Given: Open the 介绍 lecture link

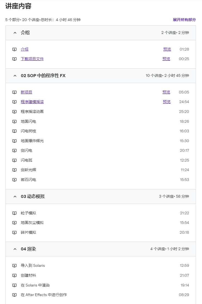Looking at the screenshot, I should tap(25, 49).
